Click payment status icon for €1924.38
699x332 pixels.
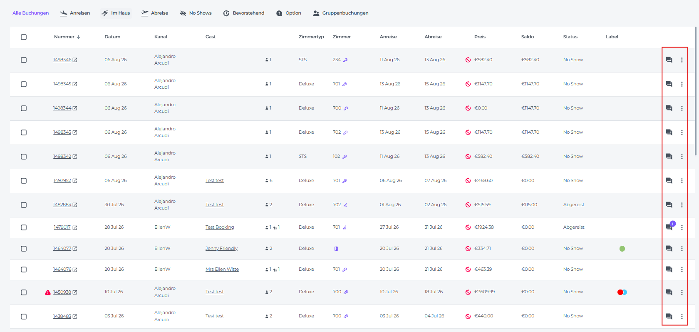pos(468,227)
